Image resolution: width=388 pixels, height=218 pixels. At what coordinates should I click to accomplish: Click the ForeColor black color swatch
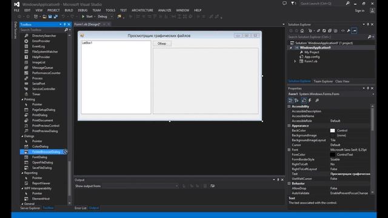pos(333,155)
